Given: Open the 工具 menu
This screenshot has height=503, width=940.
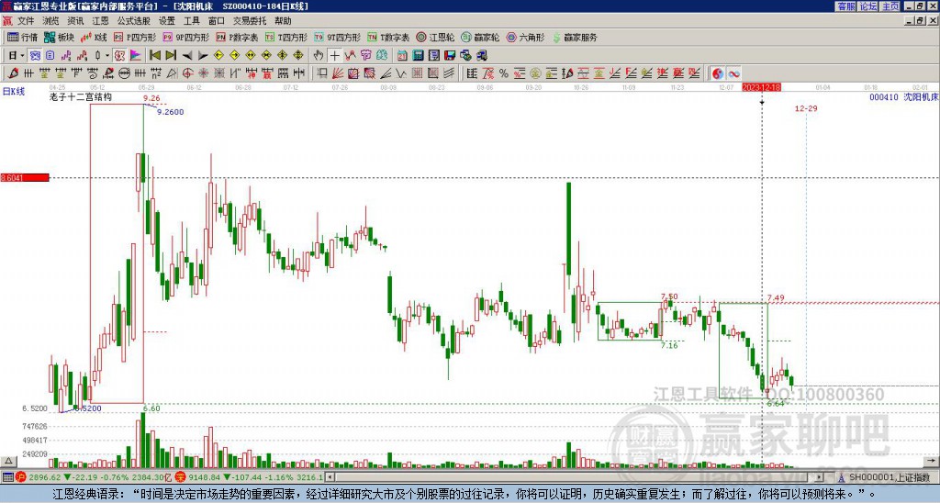Looking at the screenshot, I should (x=192, y=21).
